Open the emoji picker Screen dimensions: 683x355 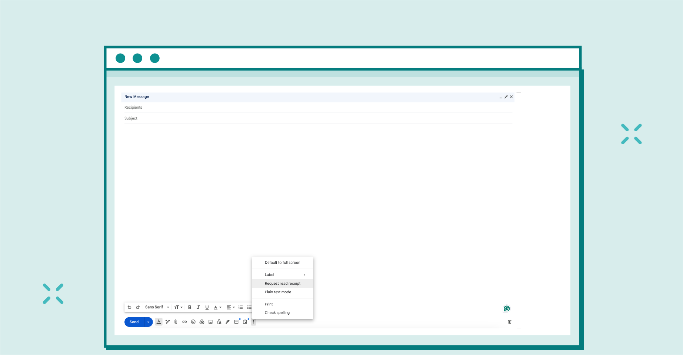[x=193, y=322]
